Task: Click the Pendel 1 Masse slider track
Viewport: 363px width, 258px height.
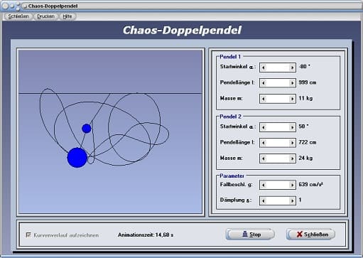Action: (278, 99)
